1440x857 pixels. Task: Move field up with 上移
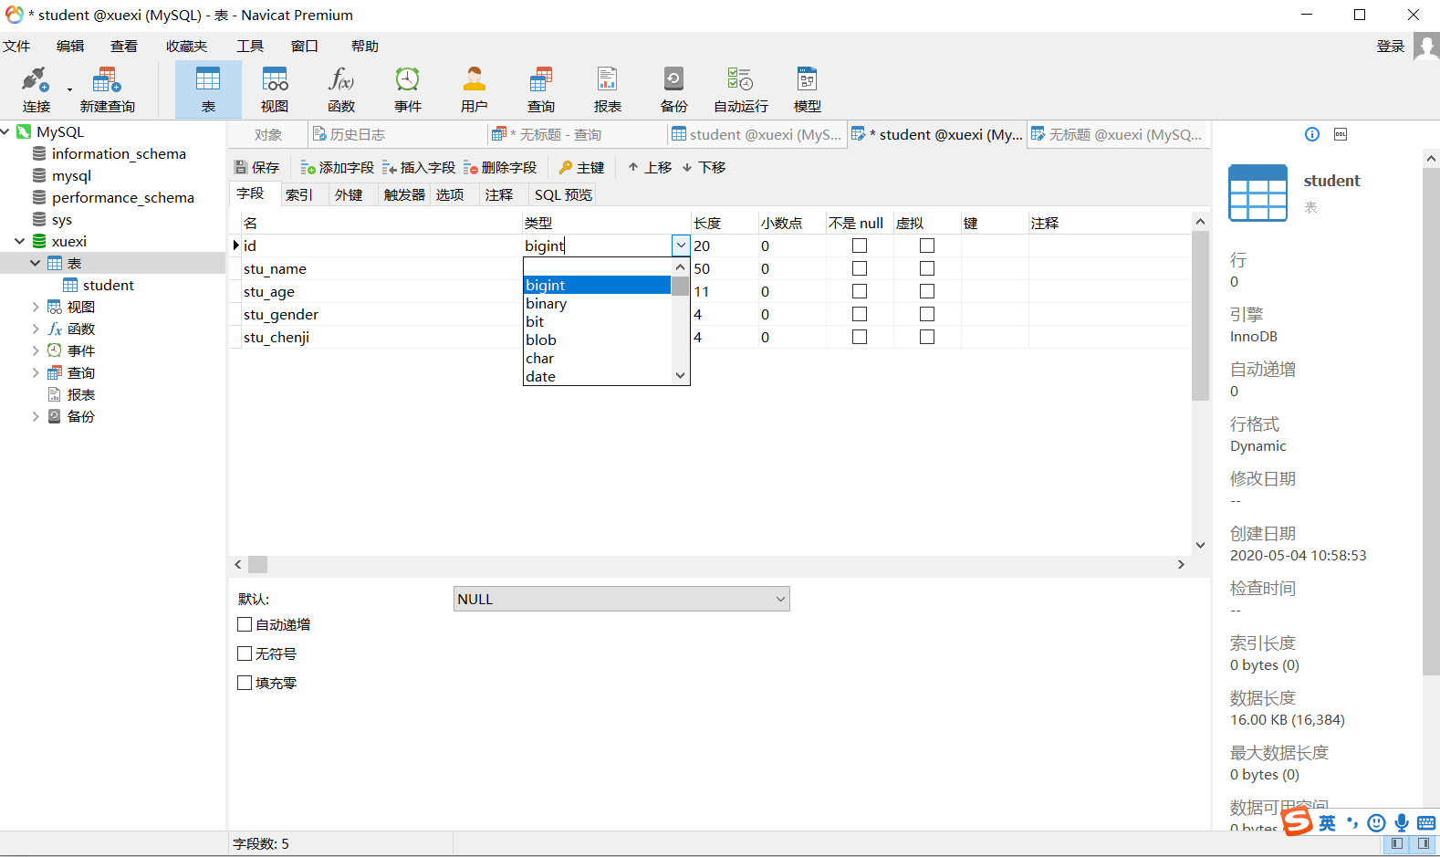(x=650, y=167)
